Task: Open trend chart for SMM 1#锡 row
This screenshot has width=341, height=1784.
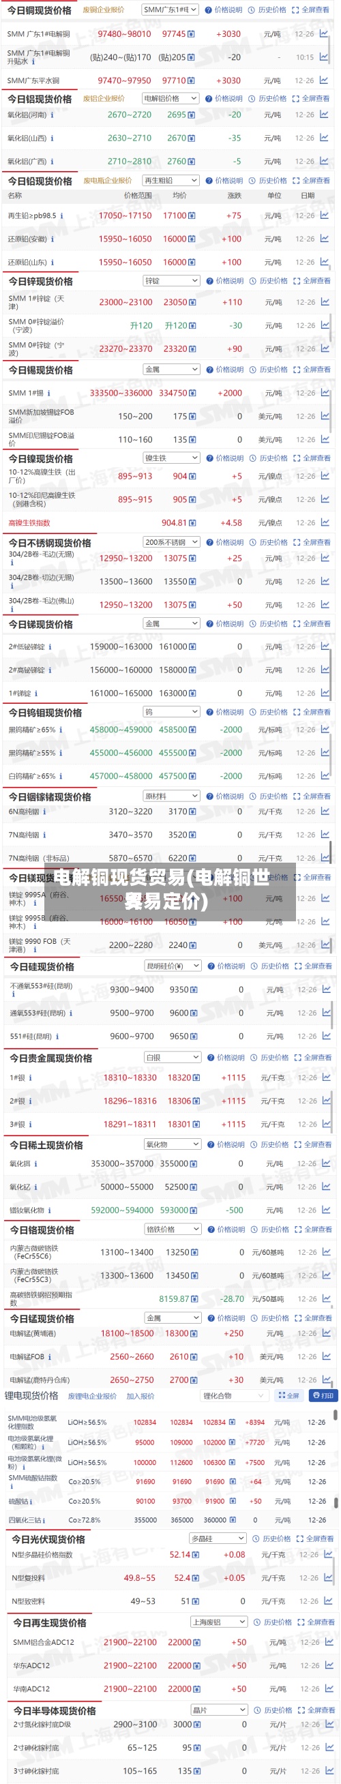Action: (325, 393)
